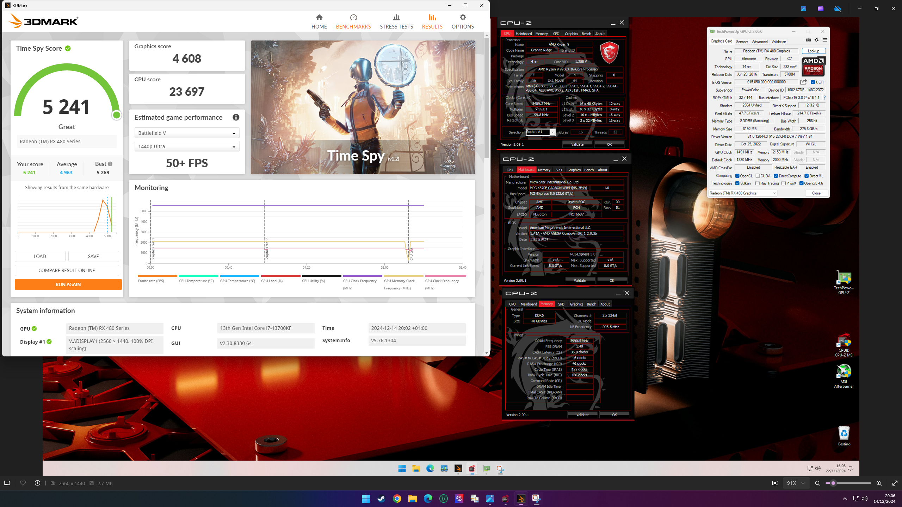The height and width of the screenshot is (507, 902).
Task: Open the GPU selection dropdown in GPU-Z
Action: tap(743, 193)
